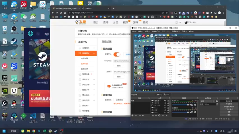This screenshot has height=134, width=239.
Task: Increase the transition duration stepper
Action: [217, 104]
